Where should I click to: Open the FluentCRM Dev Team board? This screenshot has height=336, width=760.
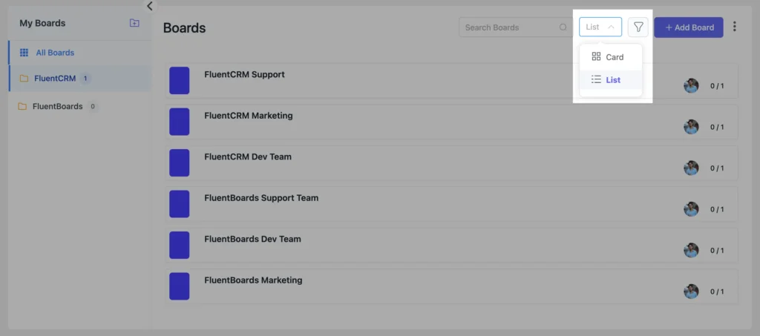[x=451, y=163]
